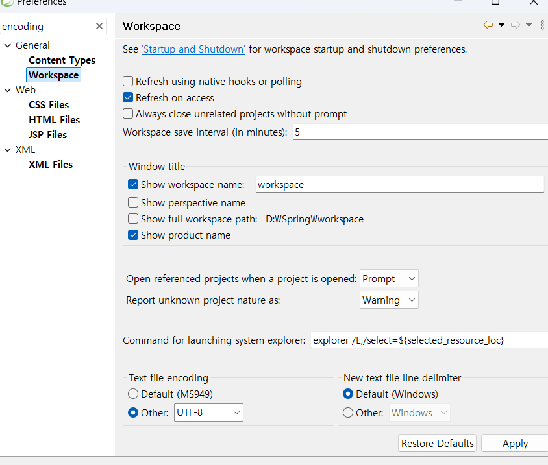
Task: Maximize the Preferences window
Action: coord(495,2)
